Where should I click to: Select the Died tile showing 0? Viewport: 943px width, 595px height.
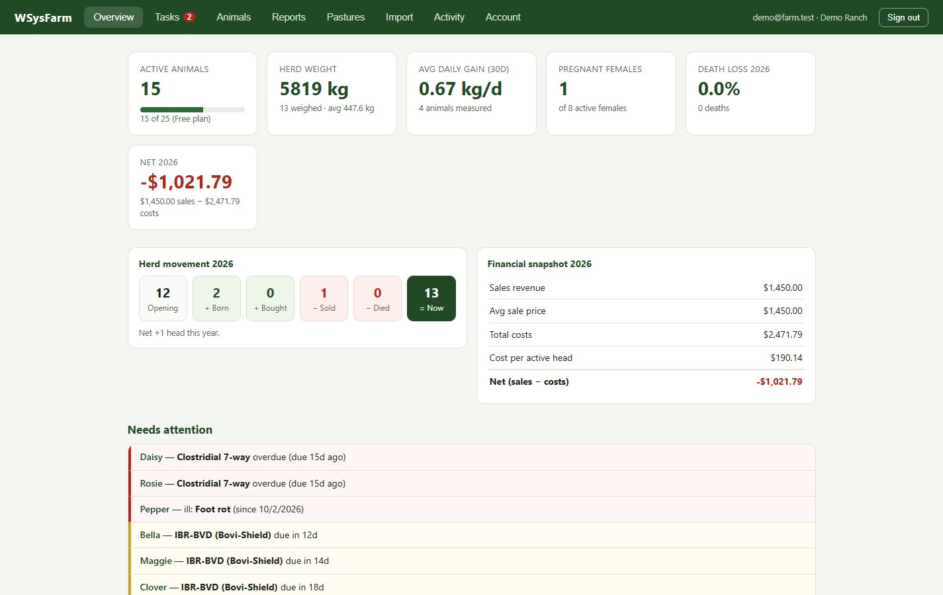point(377,299)
